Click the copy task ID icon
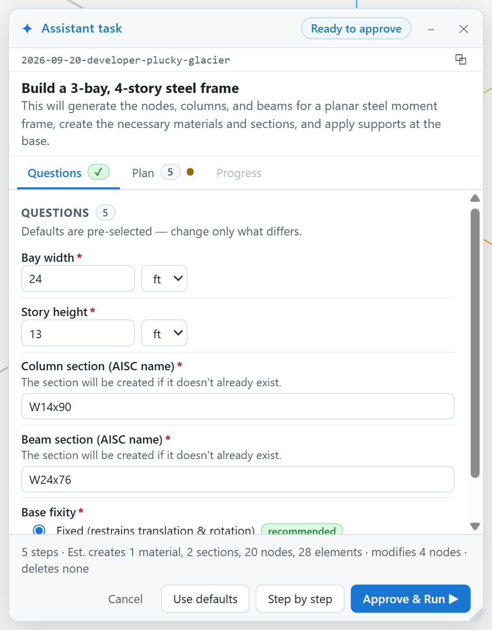 pyautogui.click(x=460, y=59)
